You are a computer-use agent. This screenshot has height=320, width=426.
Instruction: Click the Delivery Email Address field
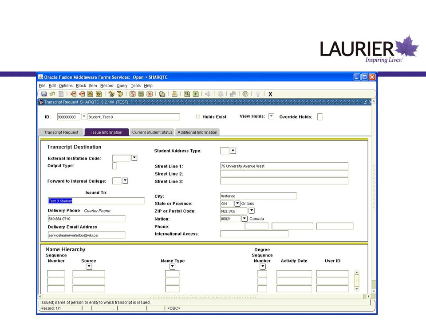pos(87,235)
